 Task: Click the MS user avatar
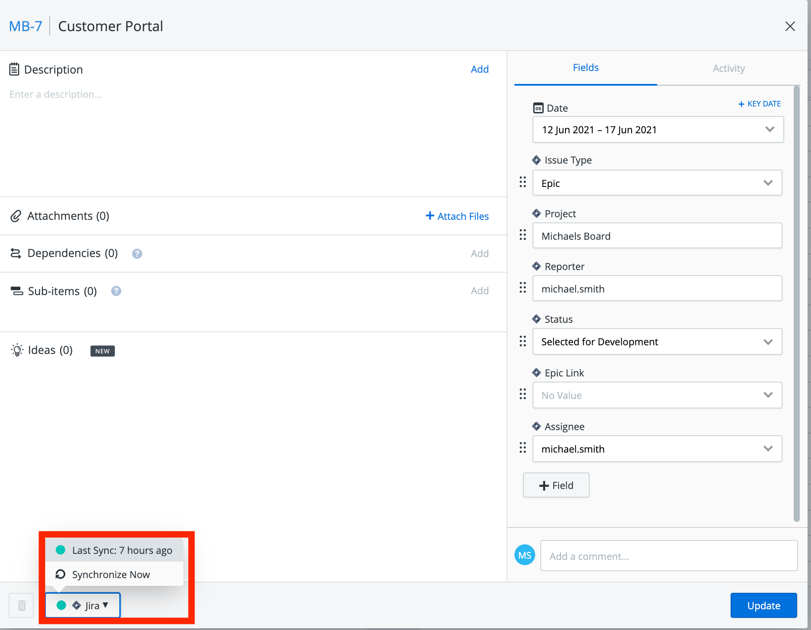tap(525, 555)
